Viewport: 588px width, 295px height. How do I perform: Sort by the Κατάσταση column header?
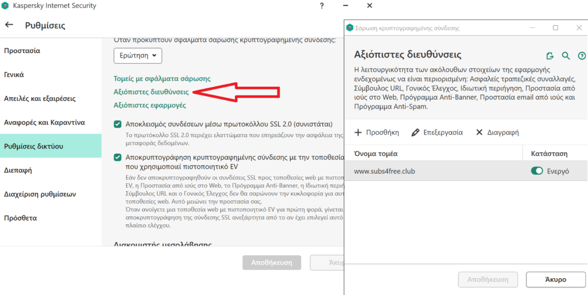tap(555, 153)
